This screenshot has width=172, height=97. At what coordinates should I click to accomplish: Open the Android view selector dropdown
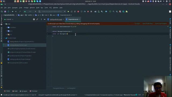coord(9,19)
